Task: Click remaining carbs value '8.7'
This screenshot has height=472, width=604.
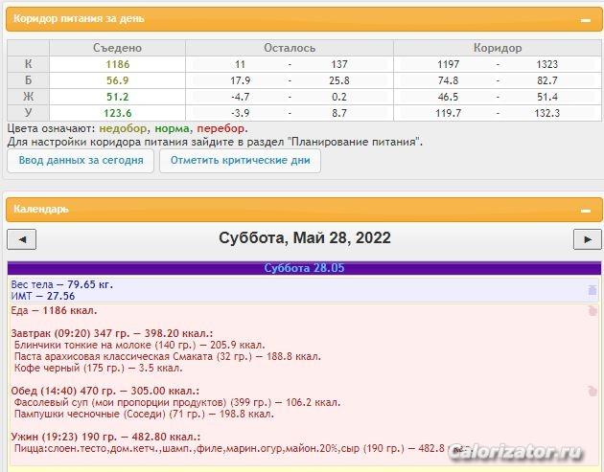Action: pyautogui.click(x=339, y=113)
